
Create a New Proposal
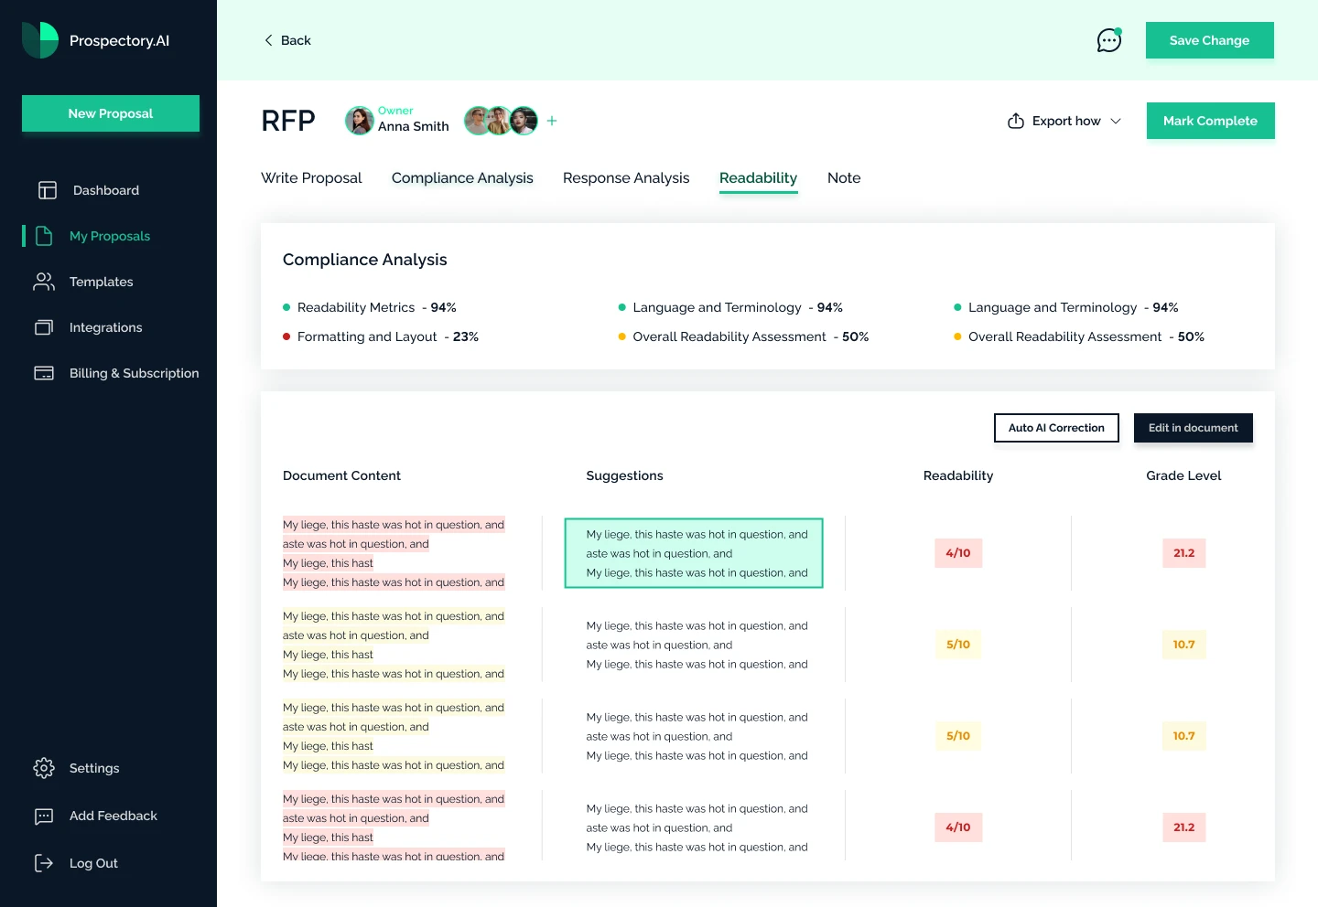(111, 113)
